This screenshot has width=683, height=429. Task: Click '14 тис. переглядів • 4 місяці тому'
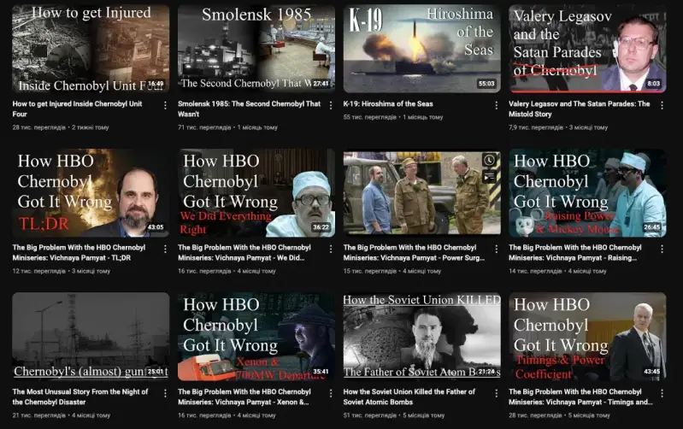point(557,271)
